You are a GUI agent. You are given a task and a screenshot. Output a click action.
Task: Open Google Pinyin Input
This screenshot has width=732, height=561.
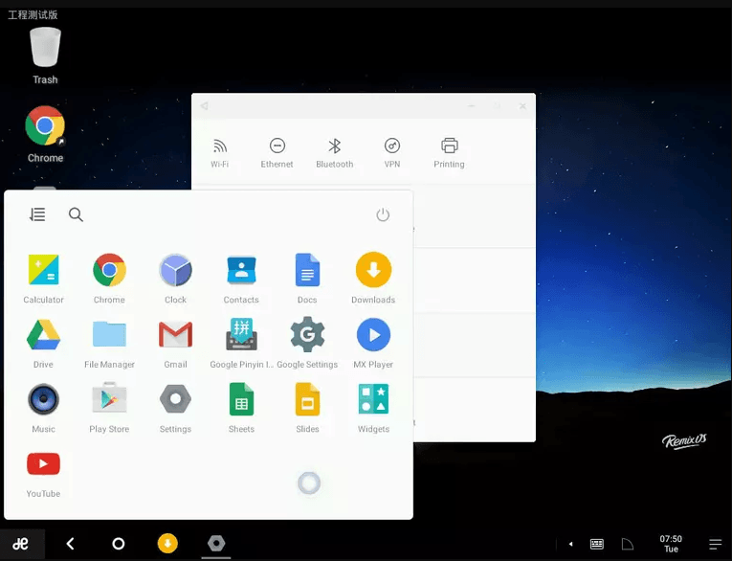click(x=241, y=344)
